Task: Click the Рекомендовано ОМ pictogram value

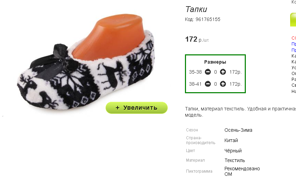Action: (242, 171)
